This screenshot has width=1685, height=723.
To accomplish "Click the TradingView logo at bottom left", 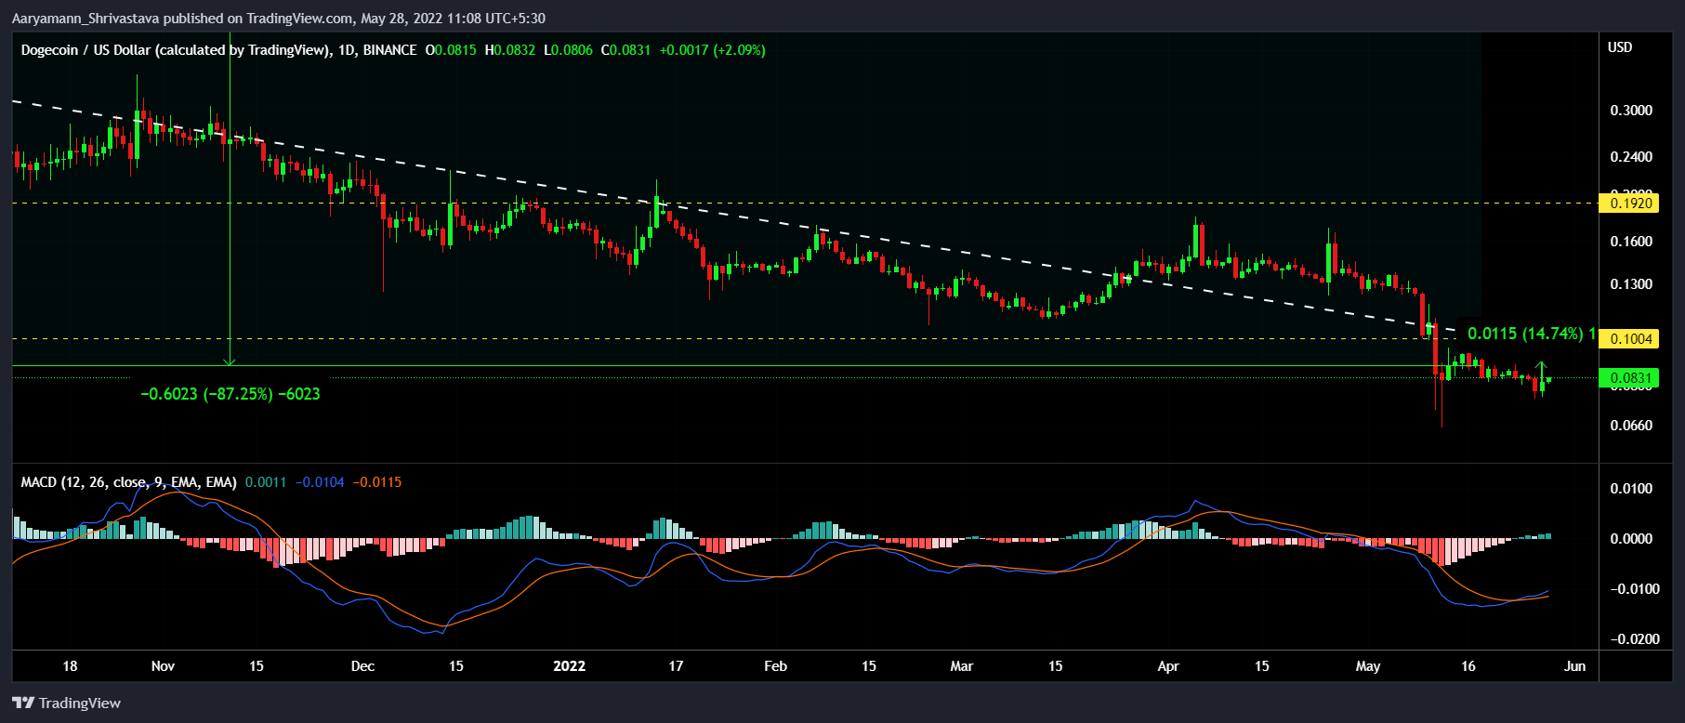I will click(67, 703).
